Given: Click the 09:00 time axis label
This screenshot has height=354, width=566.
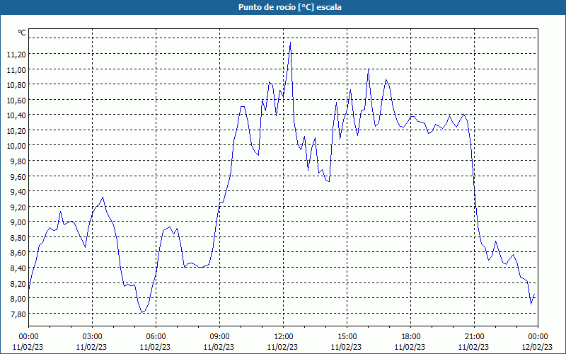Looking at the screenshot, I should 219,337.
